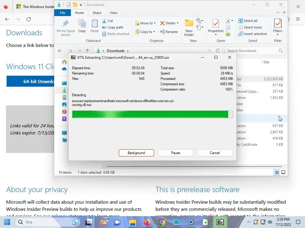Switch to the View ribbon tab

(x=113, y=13)
